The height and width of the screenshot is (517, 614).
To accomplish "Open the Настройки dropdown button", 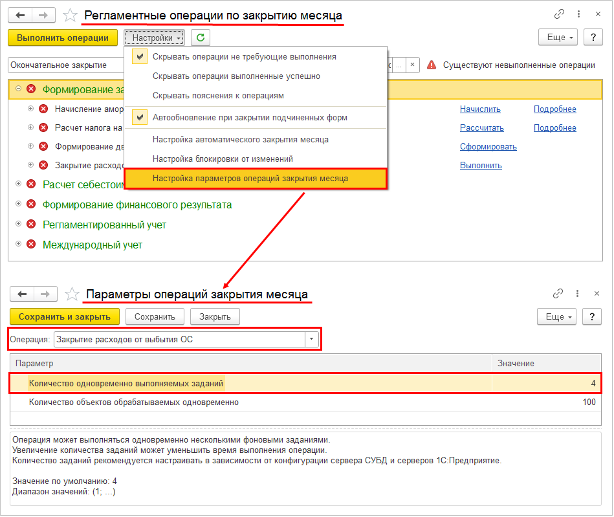I will point(155,38).
